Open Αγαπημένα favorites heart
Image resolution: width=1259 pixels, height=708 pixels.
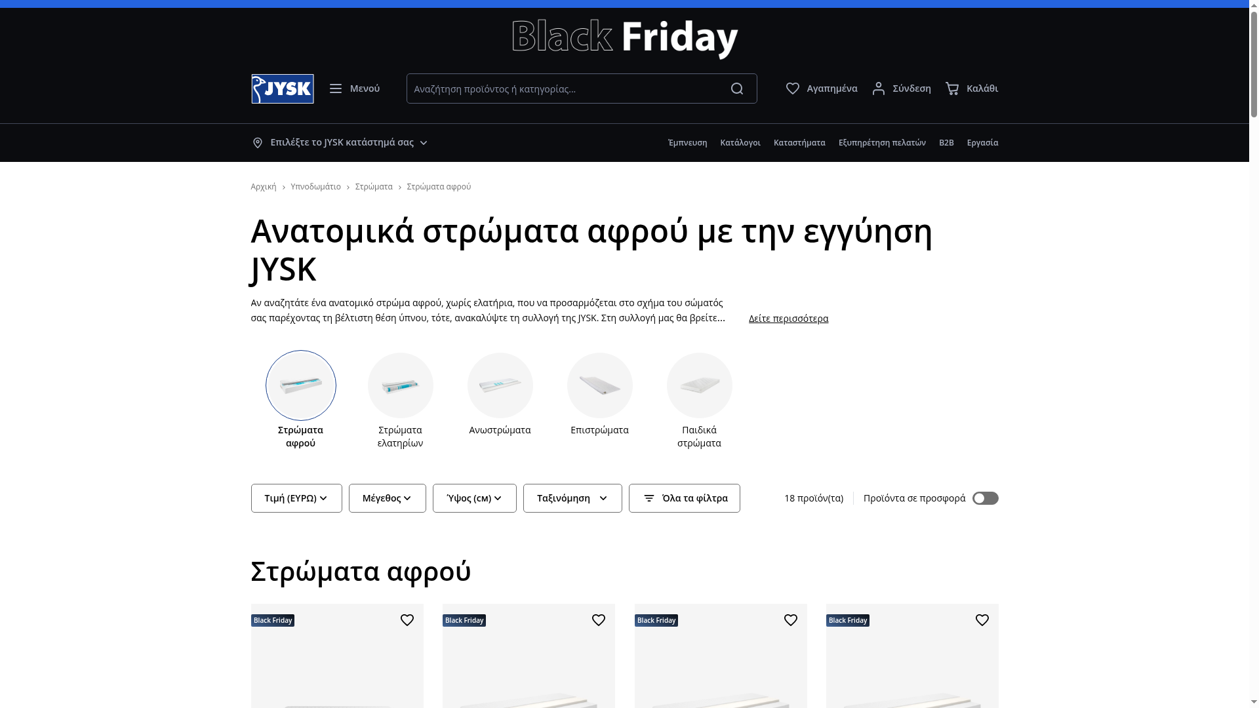point(821,88)
